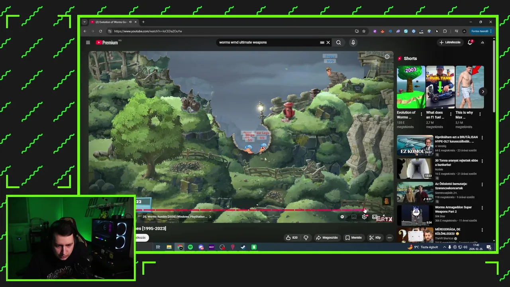510x287 pixels.
Task: Open the tab search dropdown arrow
Action: (x=84, y=22)
